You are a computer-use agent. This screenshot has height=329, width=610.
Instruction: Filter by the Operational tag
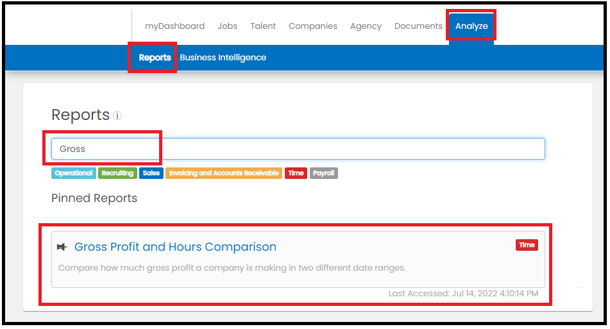coord(74,173)
